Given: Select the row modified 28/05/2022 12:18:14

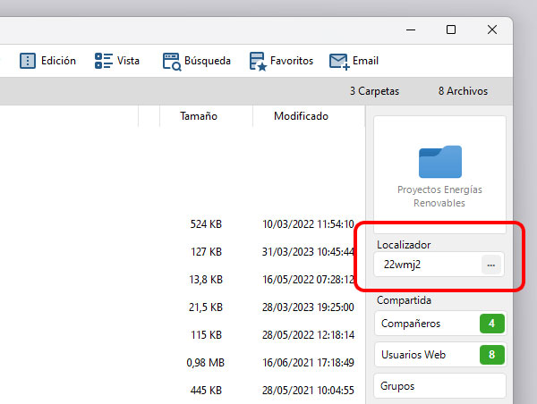Looking at the screenshot, I should (x=308, y=334).
